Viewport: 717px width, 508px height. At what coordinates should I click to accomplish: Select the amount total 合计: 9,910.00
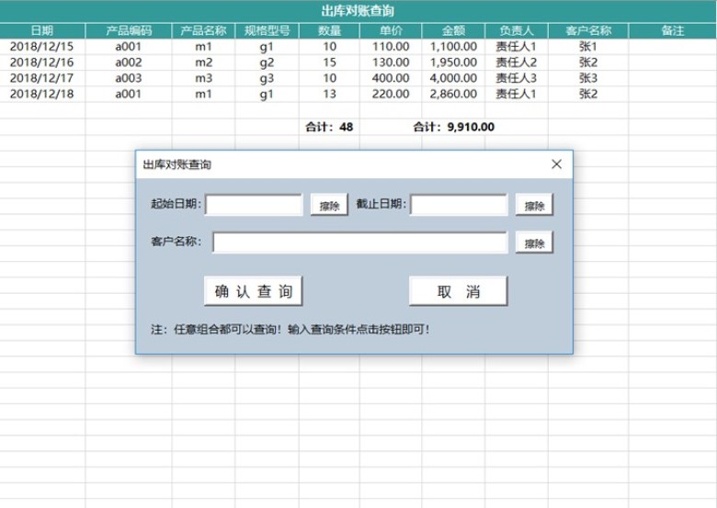[453, 127]
